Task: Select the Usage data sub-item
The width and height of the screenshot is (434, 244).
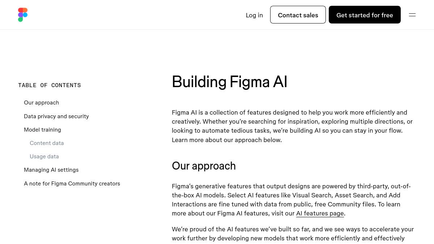Action: tap(44, 157)
